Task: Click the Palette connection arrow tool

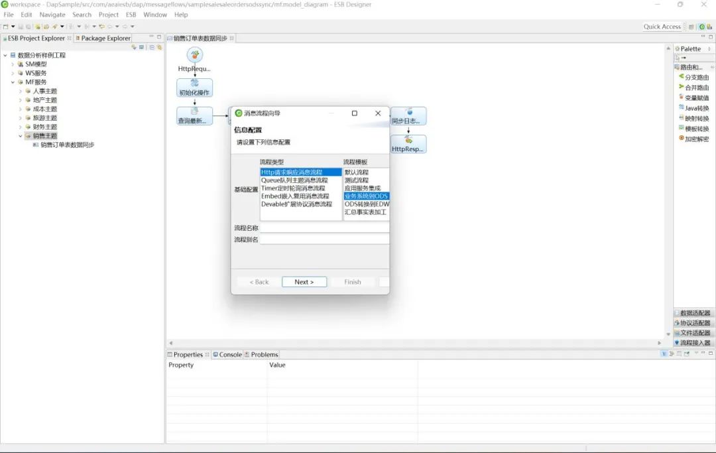Action: pos(684,58)
